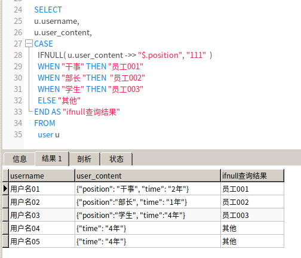Click the "干事" string on line 29
301x258 pixels.
click(x=73, y=66)
